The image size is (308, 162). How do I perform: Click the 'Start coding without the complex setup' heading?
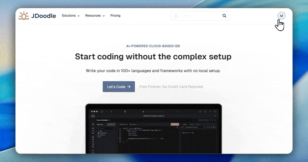tap(153, 57)
